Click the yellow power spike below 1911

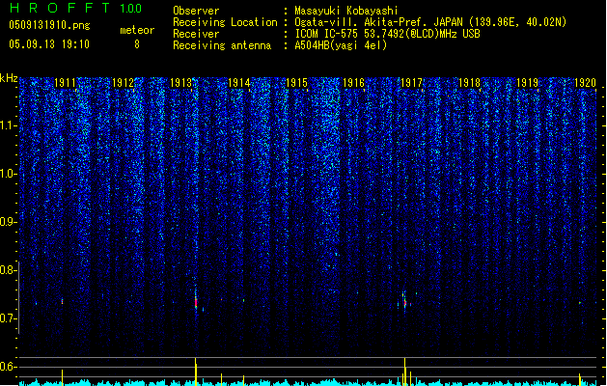click(62, 377)
